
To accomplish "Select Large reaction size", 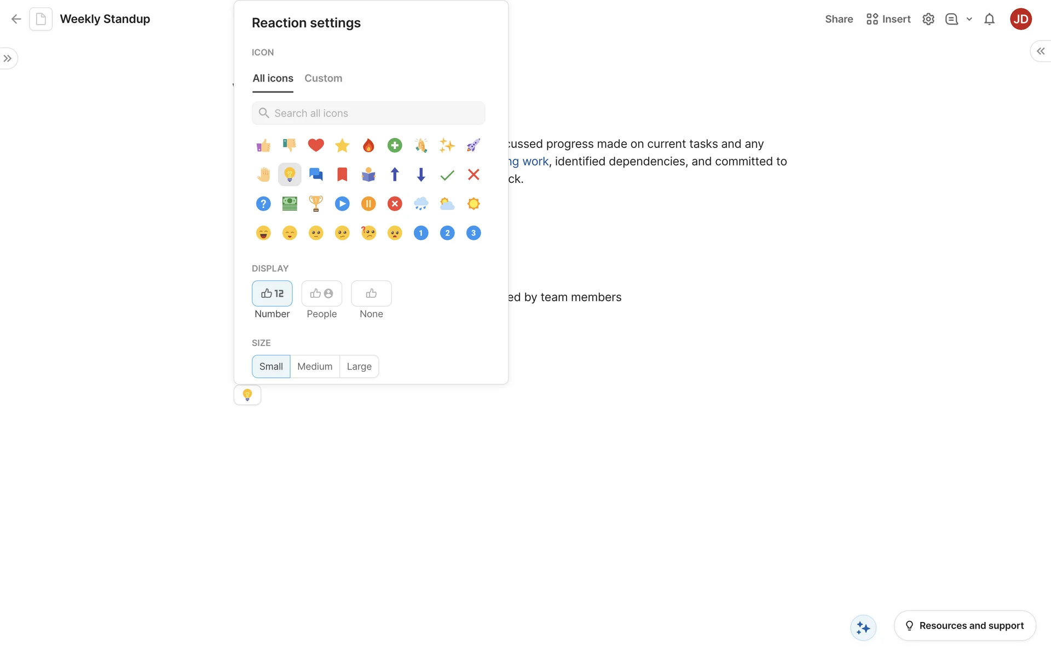I will (x=359, y=366).
